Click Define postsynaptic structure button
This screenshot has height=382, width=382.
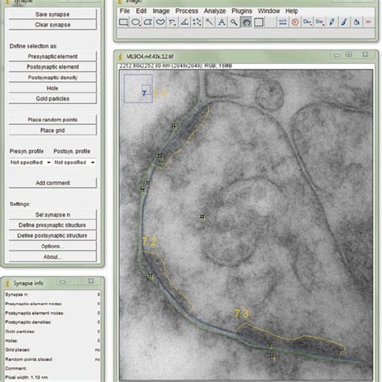[52, 235]
